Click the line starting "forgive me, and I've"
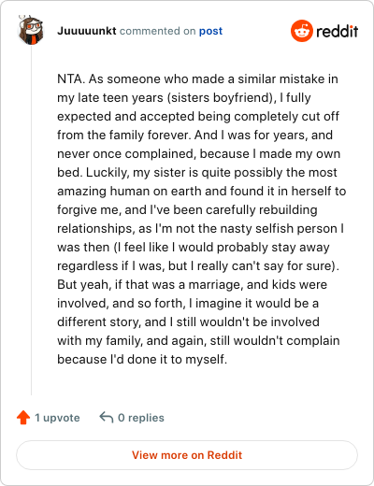This screenshot has width=374, height=486. [187, 209]
